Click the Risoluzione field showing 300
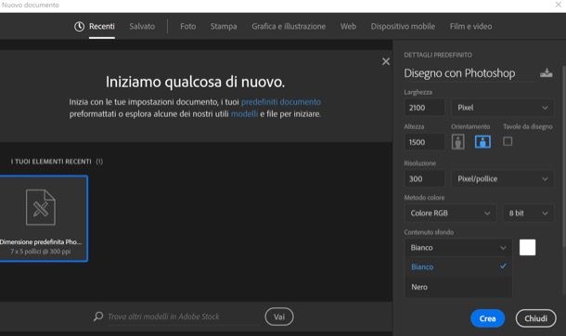 (x=425, y=178)
